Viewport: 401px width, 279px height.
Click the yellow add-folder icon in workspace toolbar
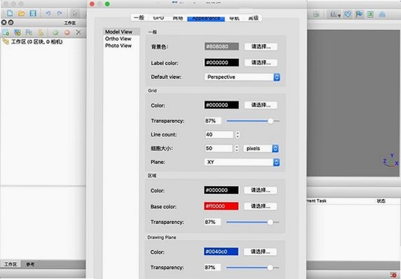click(x=41, y=32)
